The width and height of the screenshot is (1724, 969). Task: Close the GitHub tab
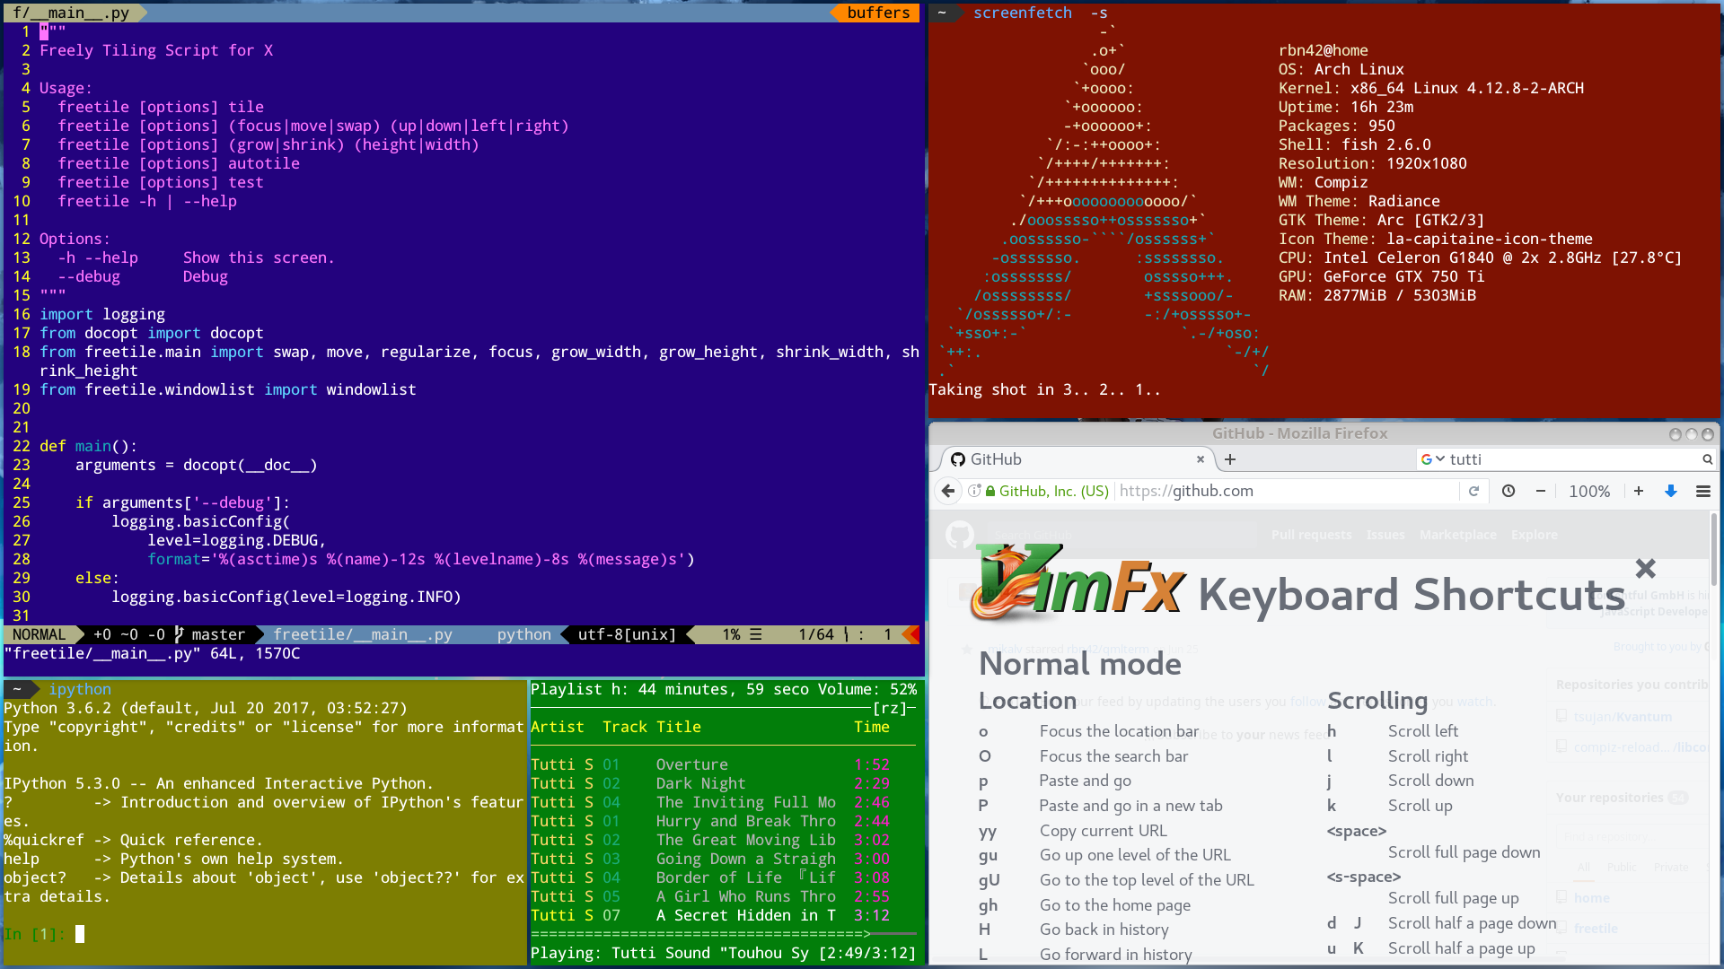(x=1201, y=459)
